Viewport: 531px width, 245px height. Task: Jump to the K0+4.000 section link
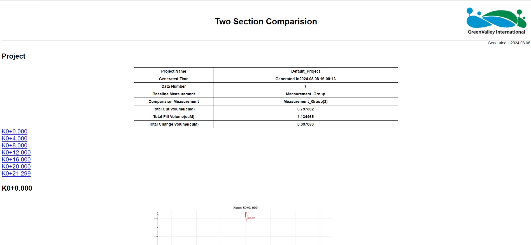tap(15, 138)
